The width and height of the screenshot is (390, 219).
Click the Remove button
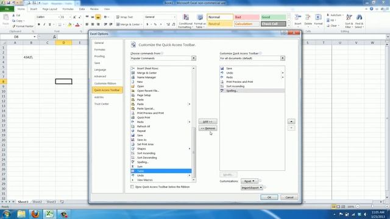pyautogui.click(x=208, y=128)
